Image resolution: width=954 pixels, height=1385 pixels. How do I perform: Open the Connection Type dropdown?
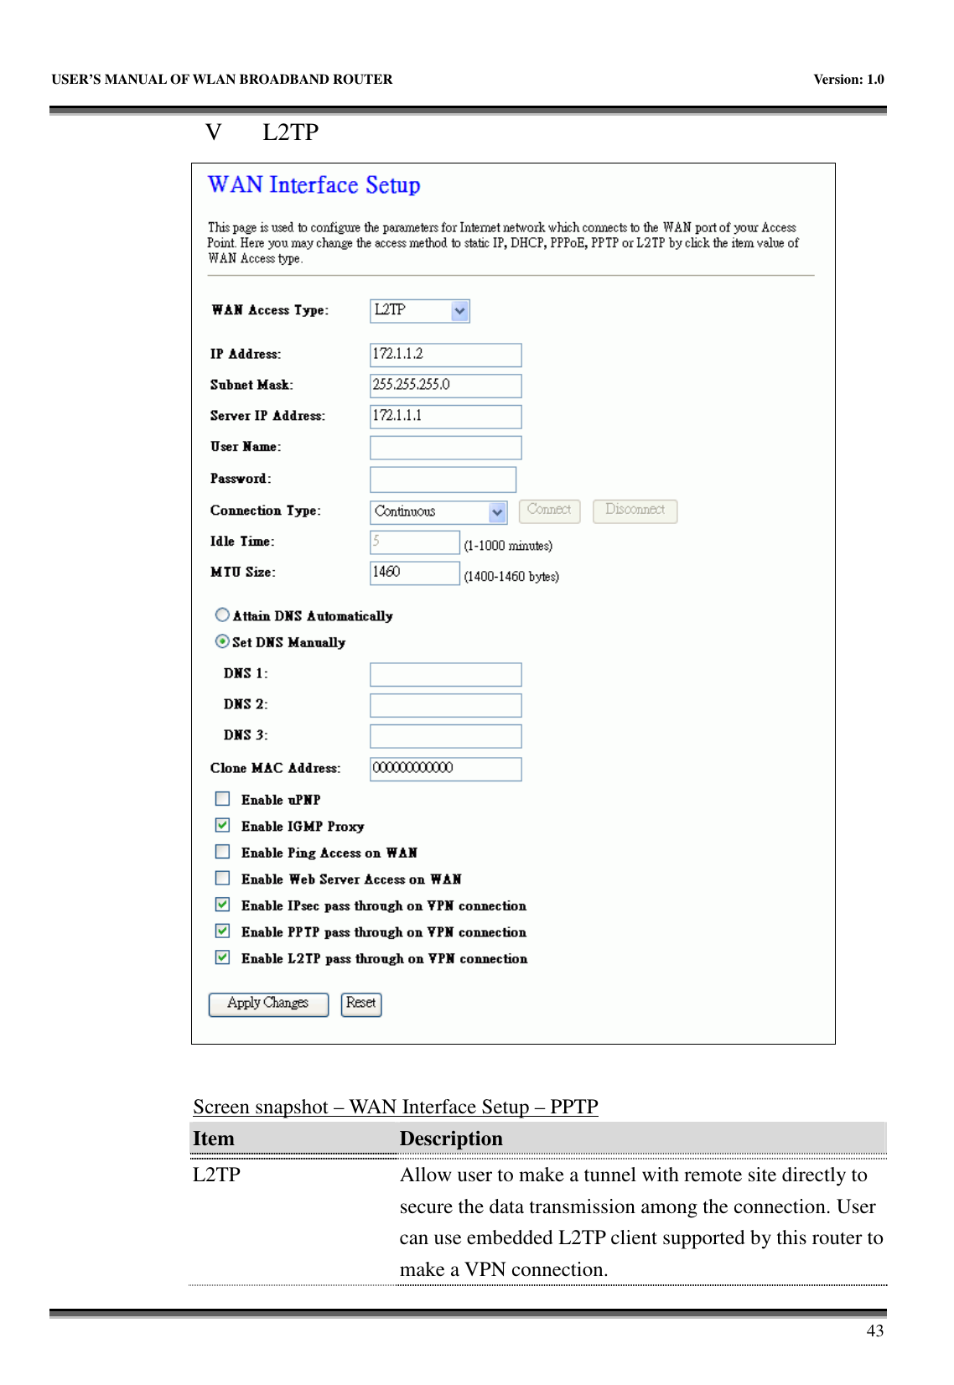click(x=438, y=511)
